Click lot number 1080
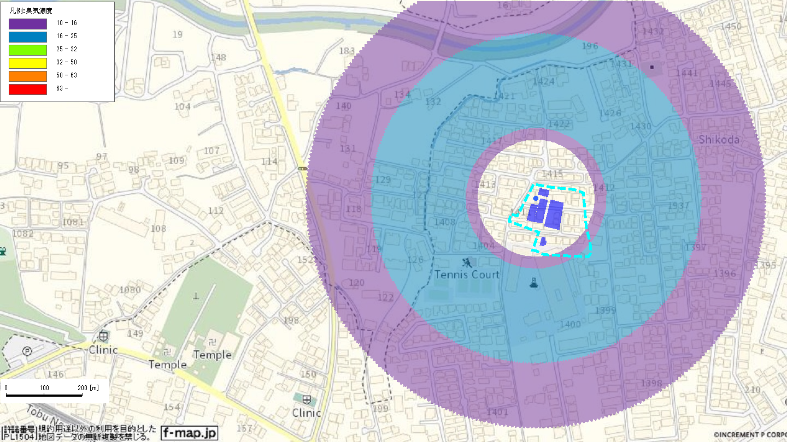 pyautogui.click(x=130, y=290)
